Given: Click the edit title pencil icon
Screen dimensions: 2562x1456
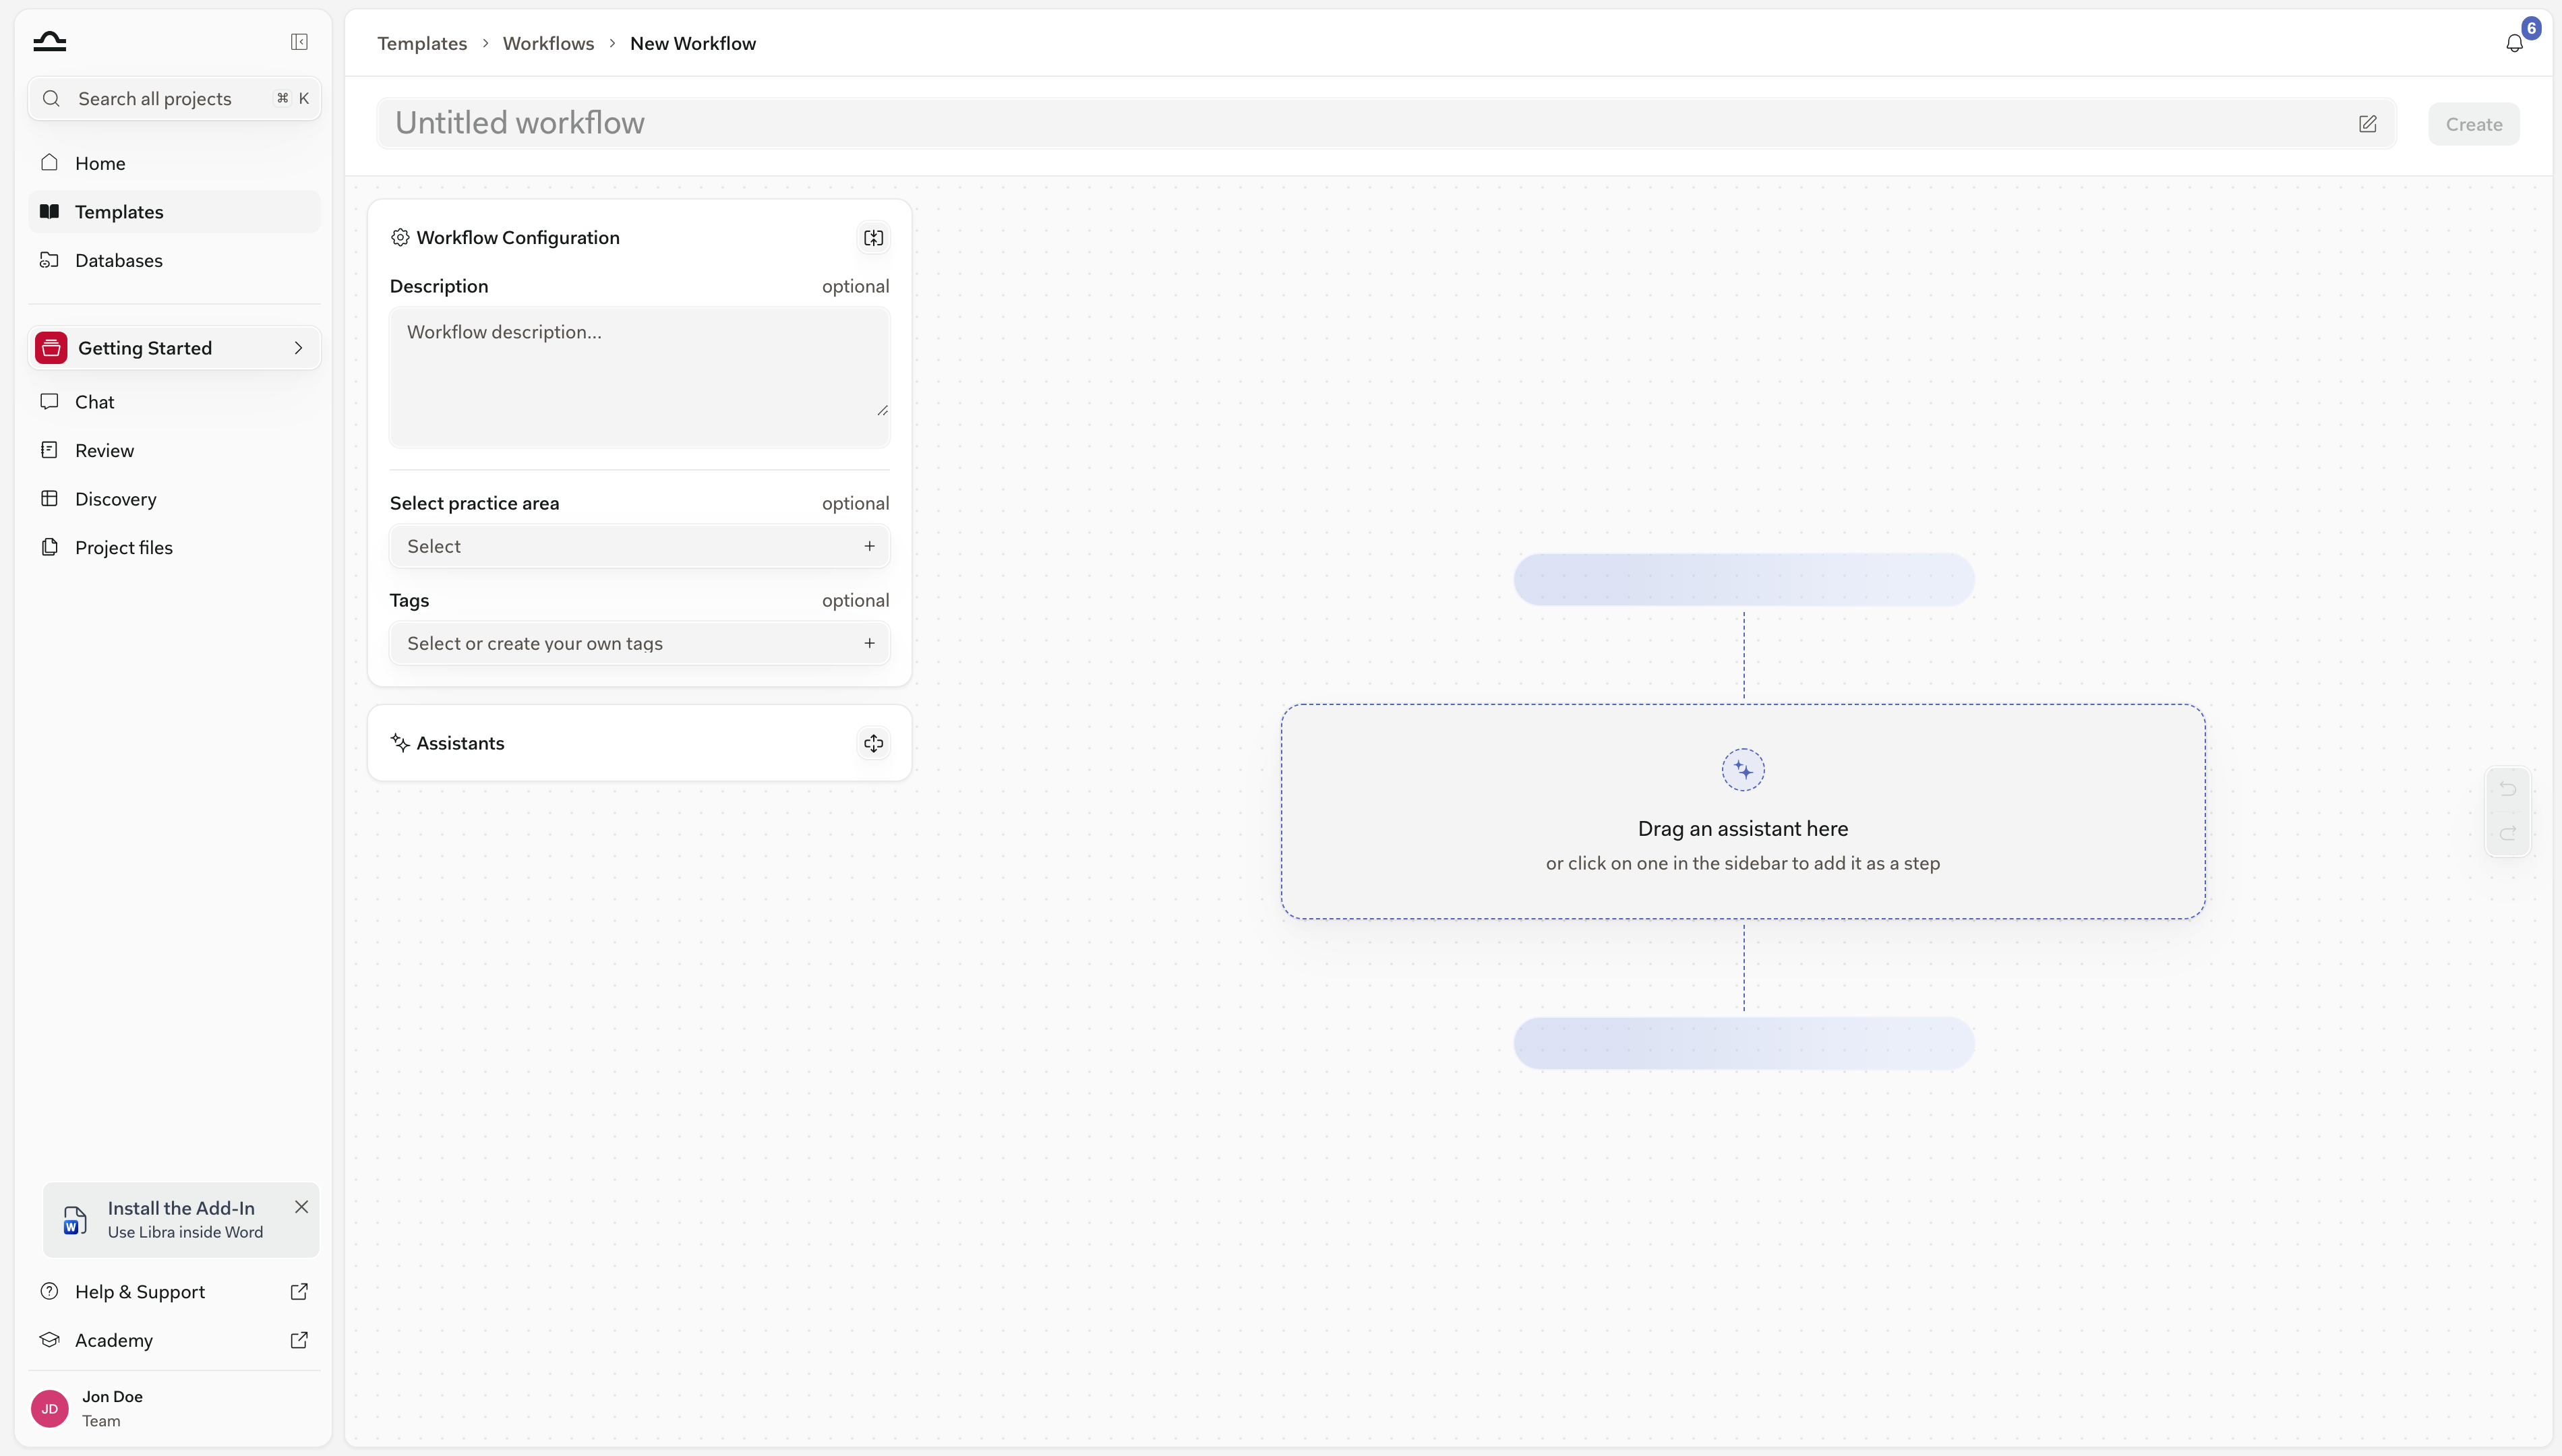Looking at the screenshot, I should click(x=2367, y=124).
